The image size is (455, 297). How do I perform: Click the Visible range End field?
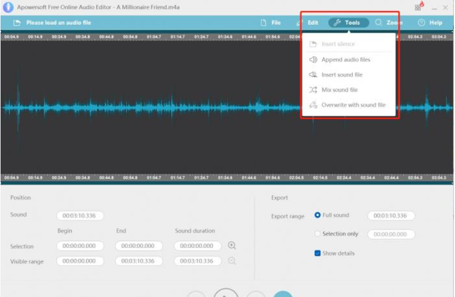(x=139, y=261)
